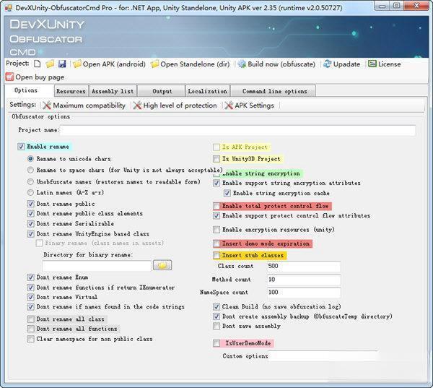
Task: Toggle Dont rename Serializable
Action: (30, 223)
